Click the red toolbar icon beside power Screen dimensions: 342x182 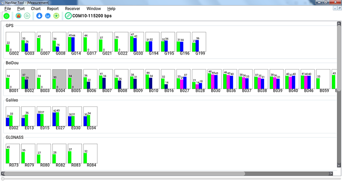[x=18, y=16]
